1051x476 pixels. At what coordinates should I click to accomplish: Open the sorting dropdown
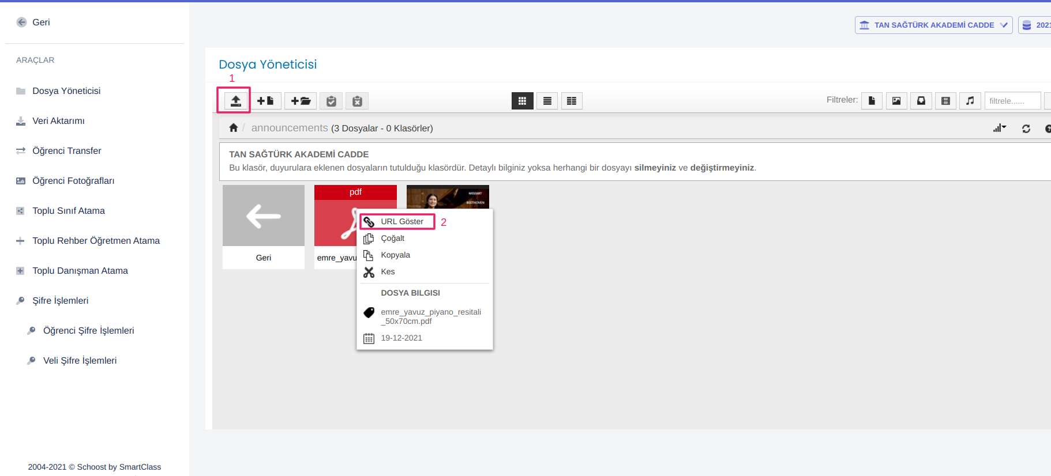pyautogui.click(x=1000, y=128)
